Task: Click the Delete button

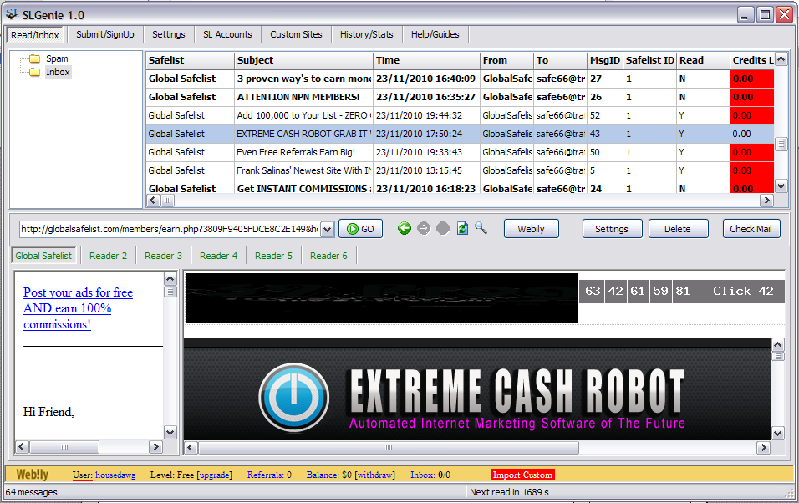Action: tap(678, 229)
